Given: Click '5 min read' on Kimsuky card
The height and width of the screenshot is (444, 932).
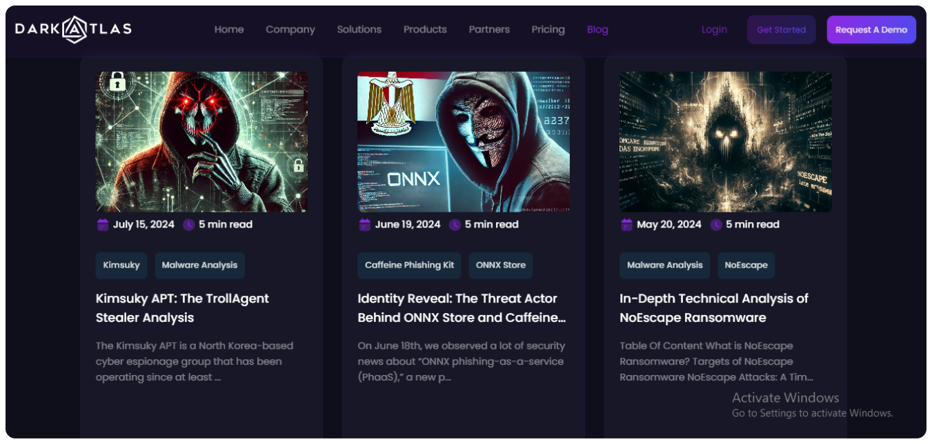Looking at the screenshot, I should tap(226, 225).
